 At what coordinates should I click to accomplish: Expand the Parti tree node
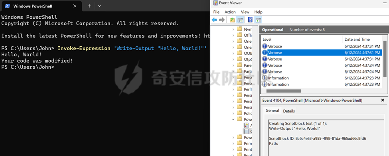(233, 71)
